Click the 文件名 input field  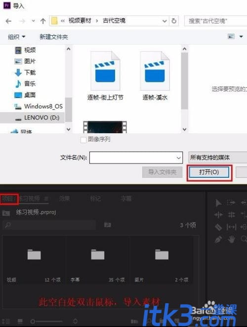(136, 158)
